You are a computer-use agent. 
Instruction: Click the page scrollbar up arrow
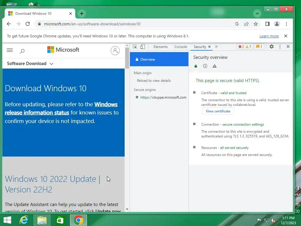point(127,46)
